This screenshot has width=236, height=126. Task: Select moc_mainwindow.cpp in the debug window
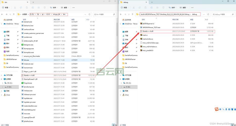click(177, 43)
